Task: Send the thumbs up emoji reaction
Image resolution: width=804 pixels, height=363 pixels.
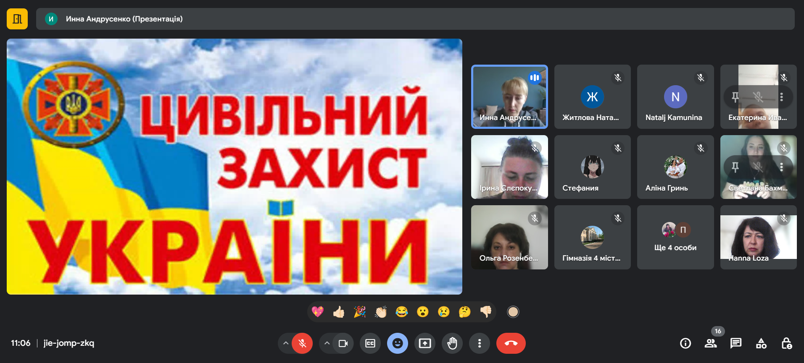Action: coord(339,312)
